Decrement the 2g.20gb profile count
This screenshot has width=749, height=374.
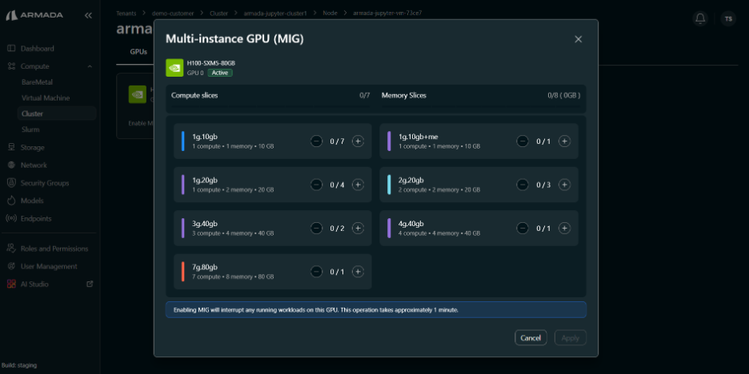pyautogui.click(x=523, y=185)
